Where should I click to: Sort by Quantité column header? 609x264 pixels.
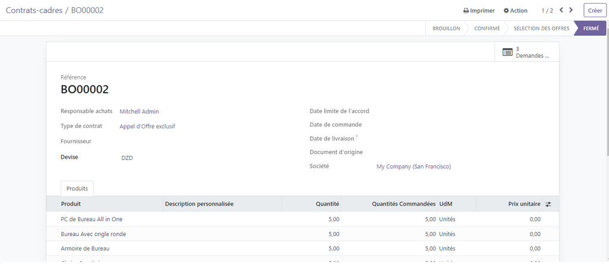(x=327, y=204)
